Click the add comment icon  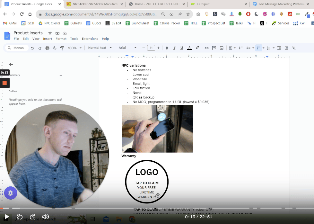coord(214,48)
